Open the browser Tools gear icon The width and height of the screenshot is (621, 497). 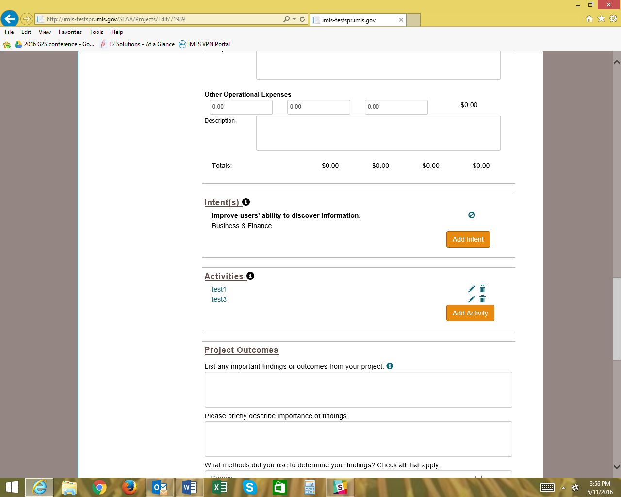tap(613, 18)
